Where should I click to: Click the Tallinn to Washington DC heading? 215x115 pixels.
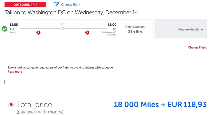point(71,13)
